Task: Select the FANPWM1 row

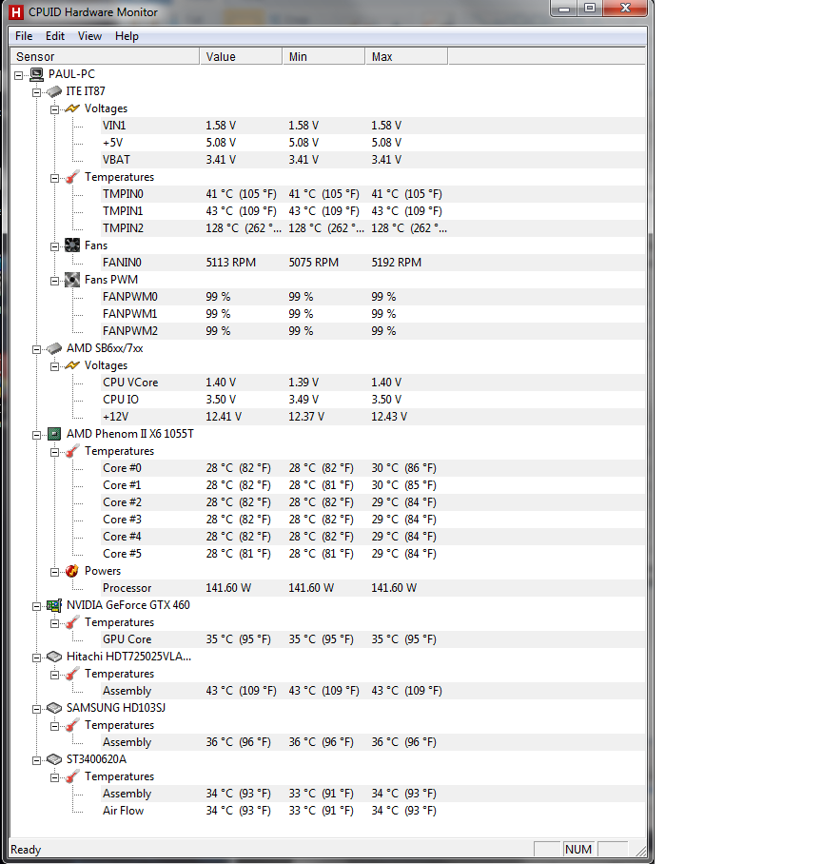Action: click(372, 314)
